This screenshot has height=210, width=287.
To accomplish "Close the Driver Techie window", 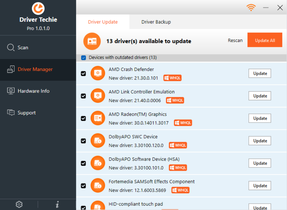I will (280, 8).
